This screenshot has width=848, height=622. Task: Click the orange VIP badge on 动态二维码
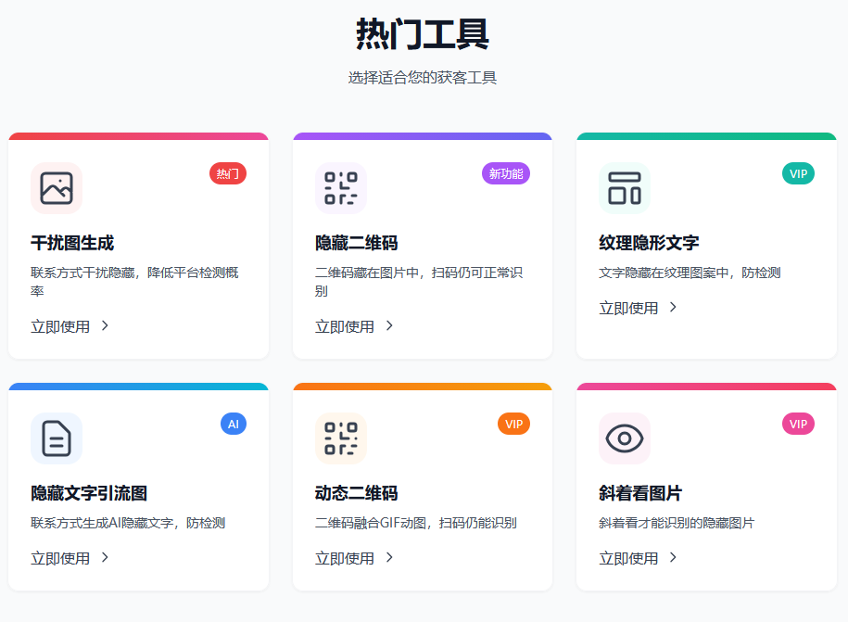[513, 424]
